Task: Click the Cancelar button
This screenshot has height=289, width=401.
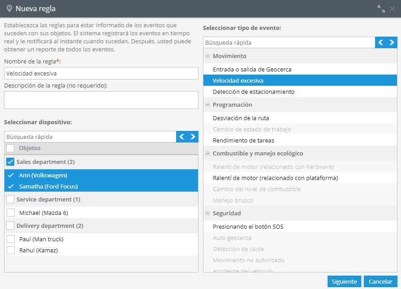Action: coord(380,281)
